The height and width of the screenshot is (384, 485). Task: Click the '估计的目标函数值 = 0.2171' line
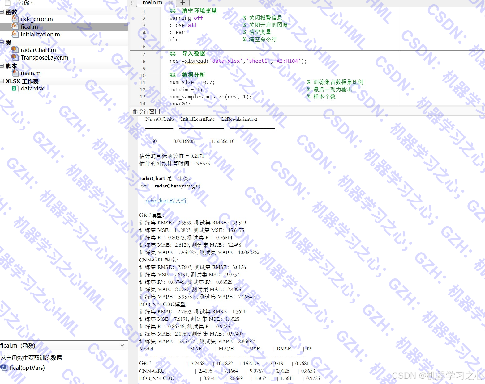172,156
